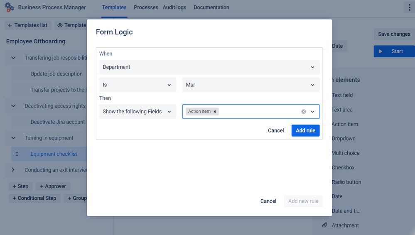Click the Business Process Manager gear logo

pyautogui.click(x=9, y=7)
